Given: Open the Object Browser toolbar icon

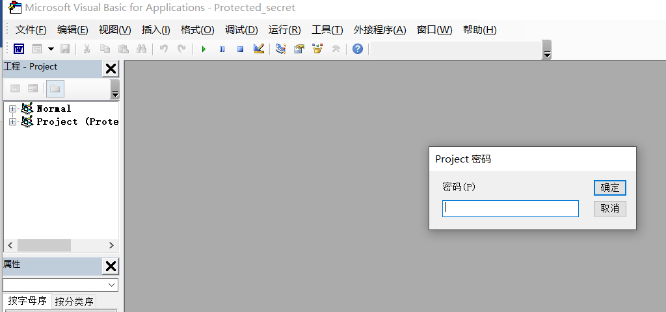Looking at the screenshot, I should pos(317,49).
